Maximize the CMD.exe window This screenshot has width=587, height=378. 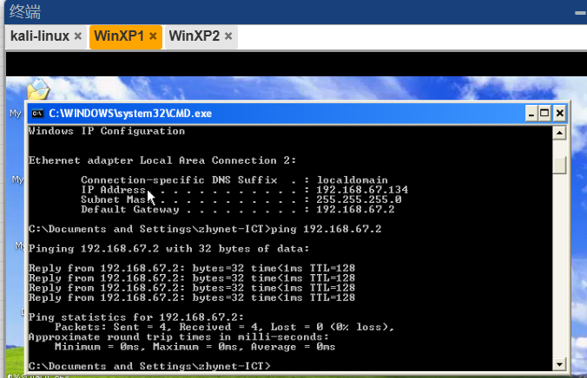coord(544,114)
